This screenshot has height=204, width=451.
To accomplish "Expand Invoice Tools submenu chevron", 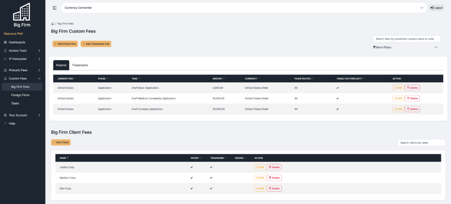I will [39, 51].
